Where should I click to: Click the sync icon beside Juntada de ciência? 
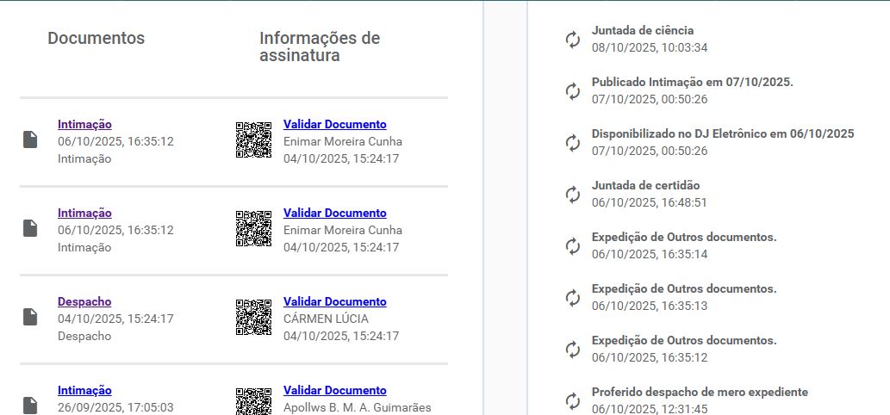pos(573,40)
